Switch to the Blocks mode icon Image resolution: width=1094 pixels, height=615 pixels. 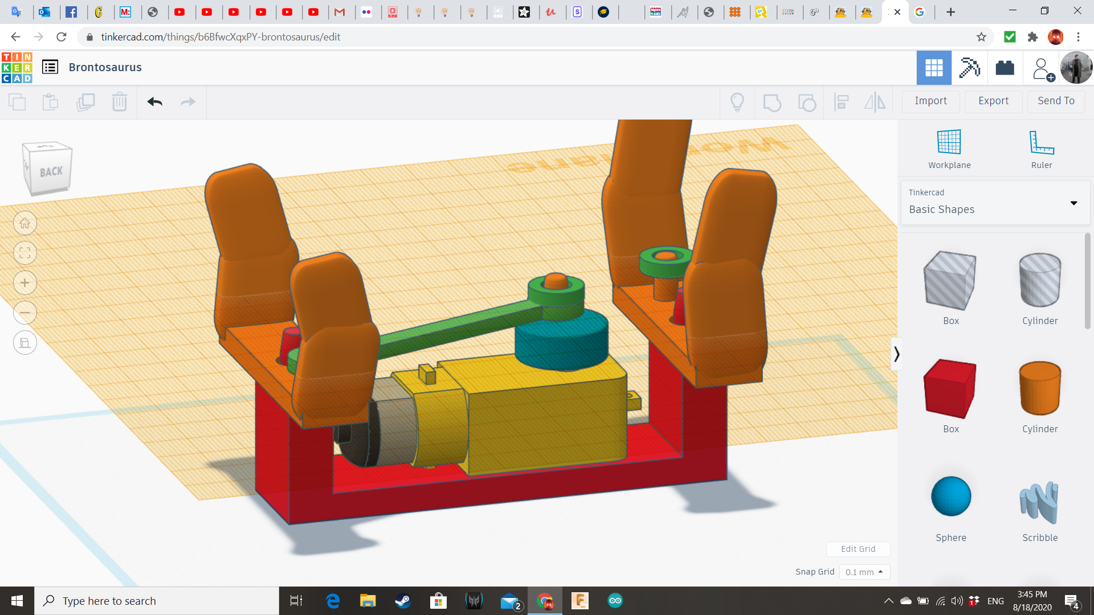tap(969, 68)
